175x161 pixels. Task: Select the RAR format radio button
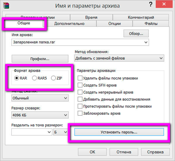(17, 78)
